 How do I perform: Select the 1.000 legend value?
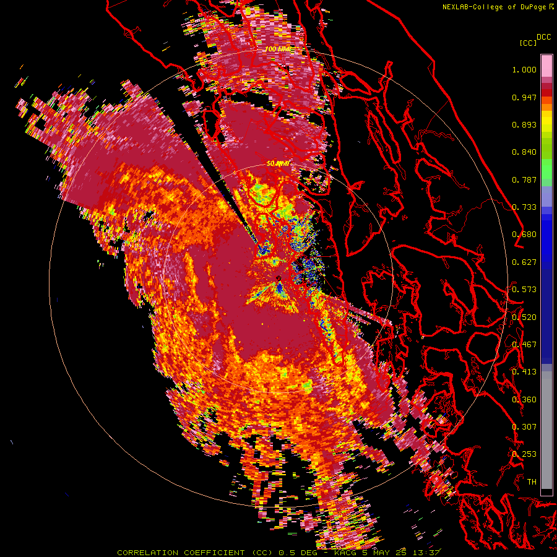click(x=524, y=69)
